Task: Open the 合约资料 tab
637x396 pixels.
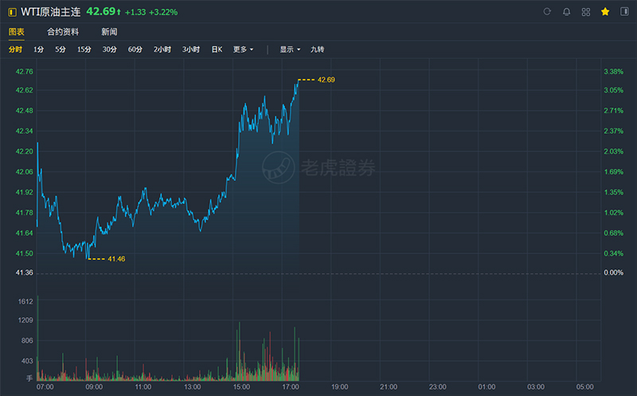Action: [62, 32]
